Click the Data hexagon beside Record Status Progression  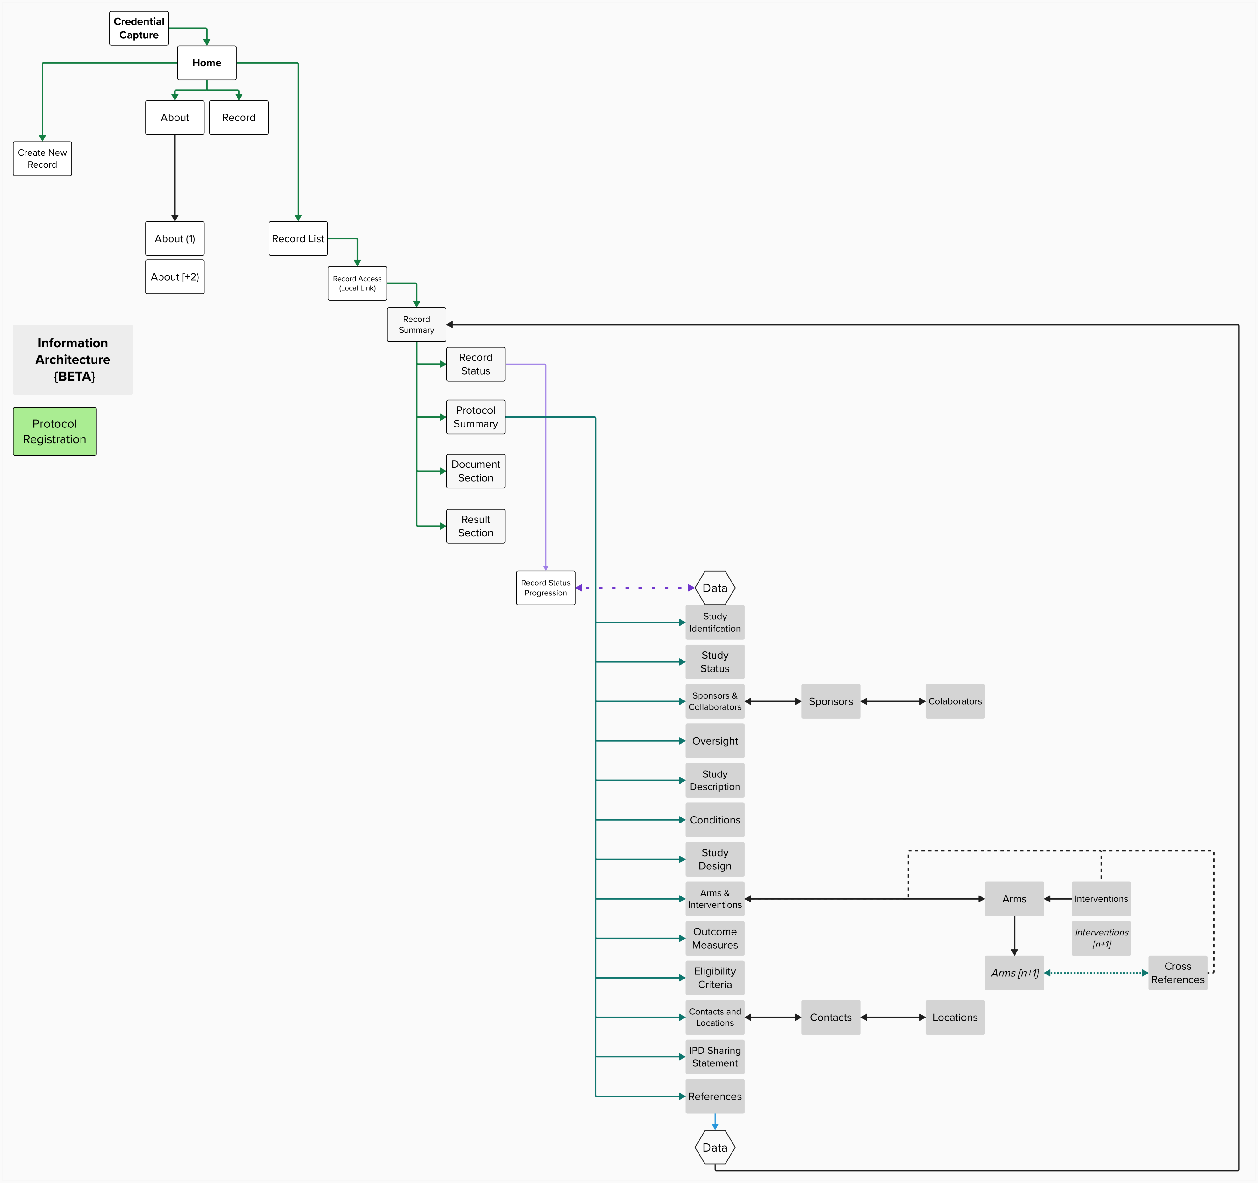pyautogui.click(x=715, y=588)
